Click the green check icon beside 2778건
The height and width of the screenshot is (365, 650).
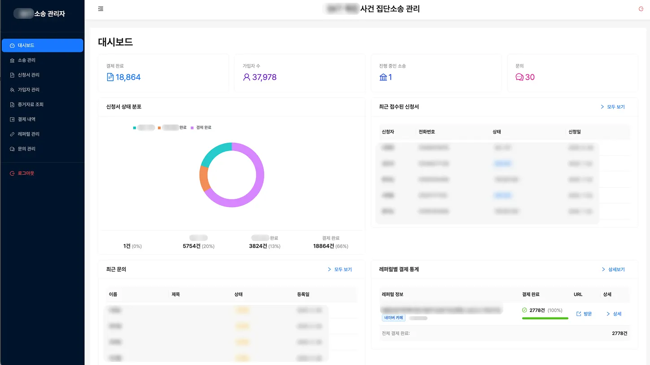[524, 310]
